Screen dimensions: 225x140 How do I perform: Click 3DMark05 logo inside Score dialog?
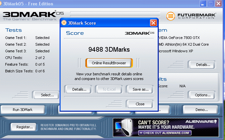(140, 33)
